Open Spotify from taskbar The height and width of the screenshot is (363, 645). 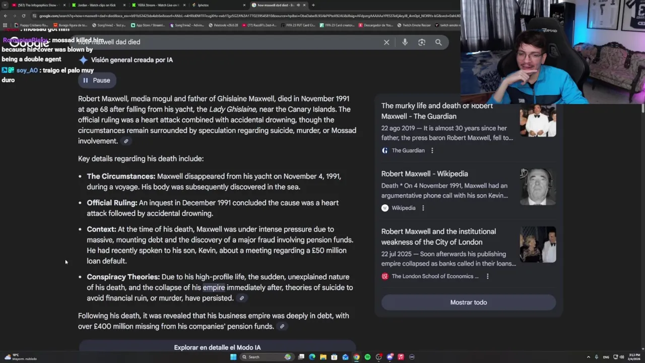[x=367, y=357]
